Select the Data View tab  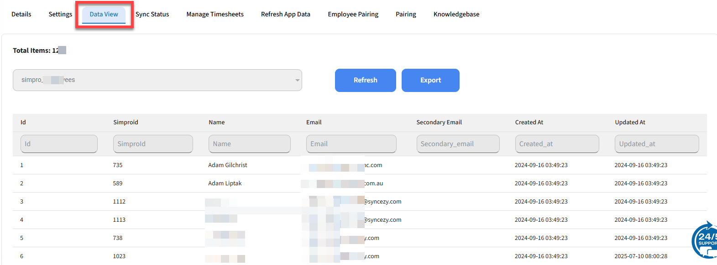pos(104,14)
